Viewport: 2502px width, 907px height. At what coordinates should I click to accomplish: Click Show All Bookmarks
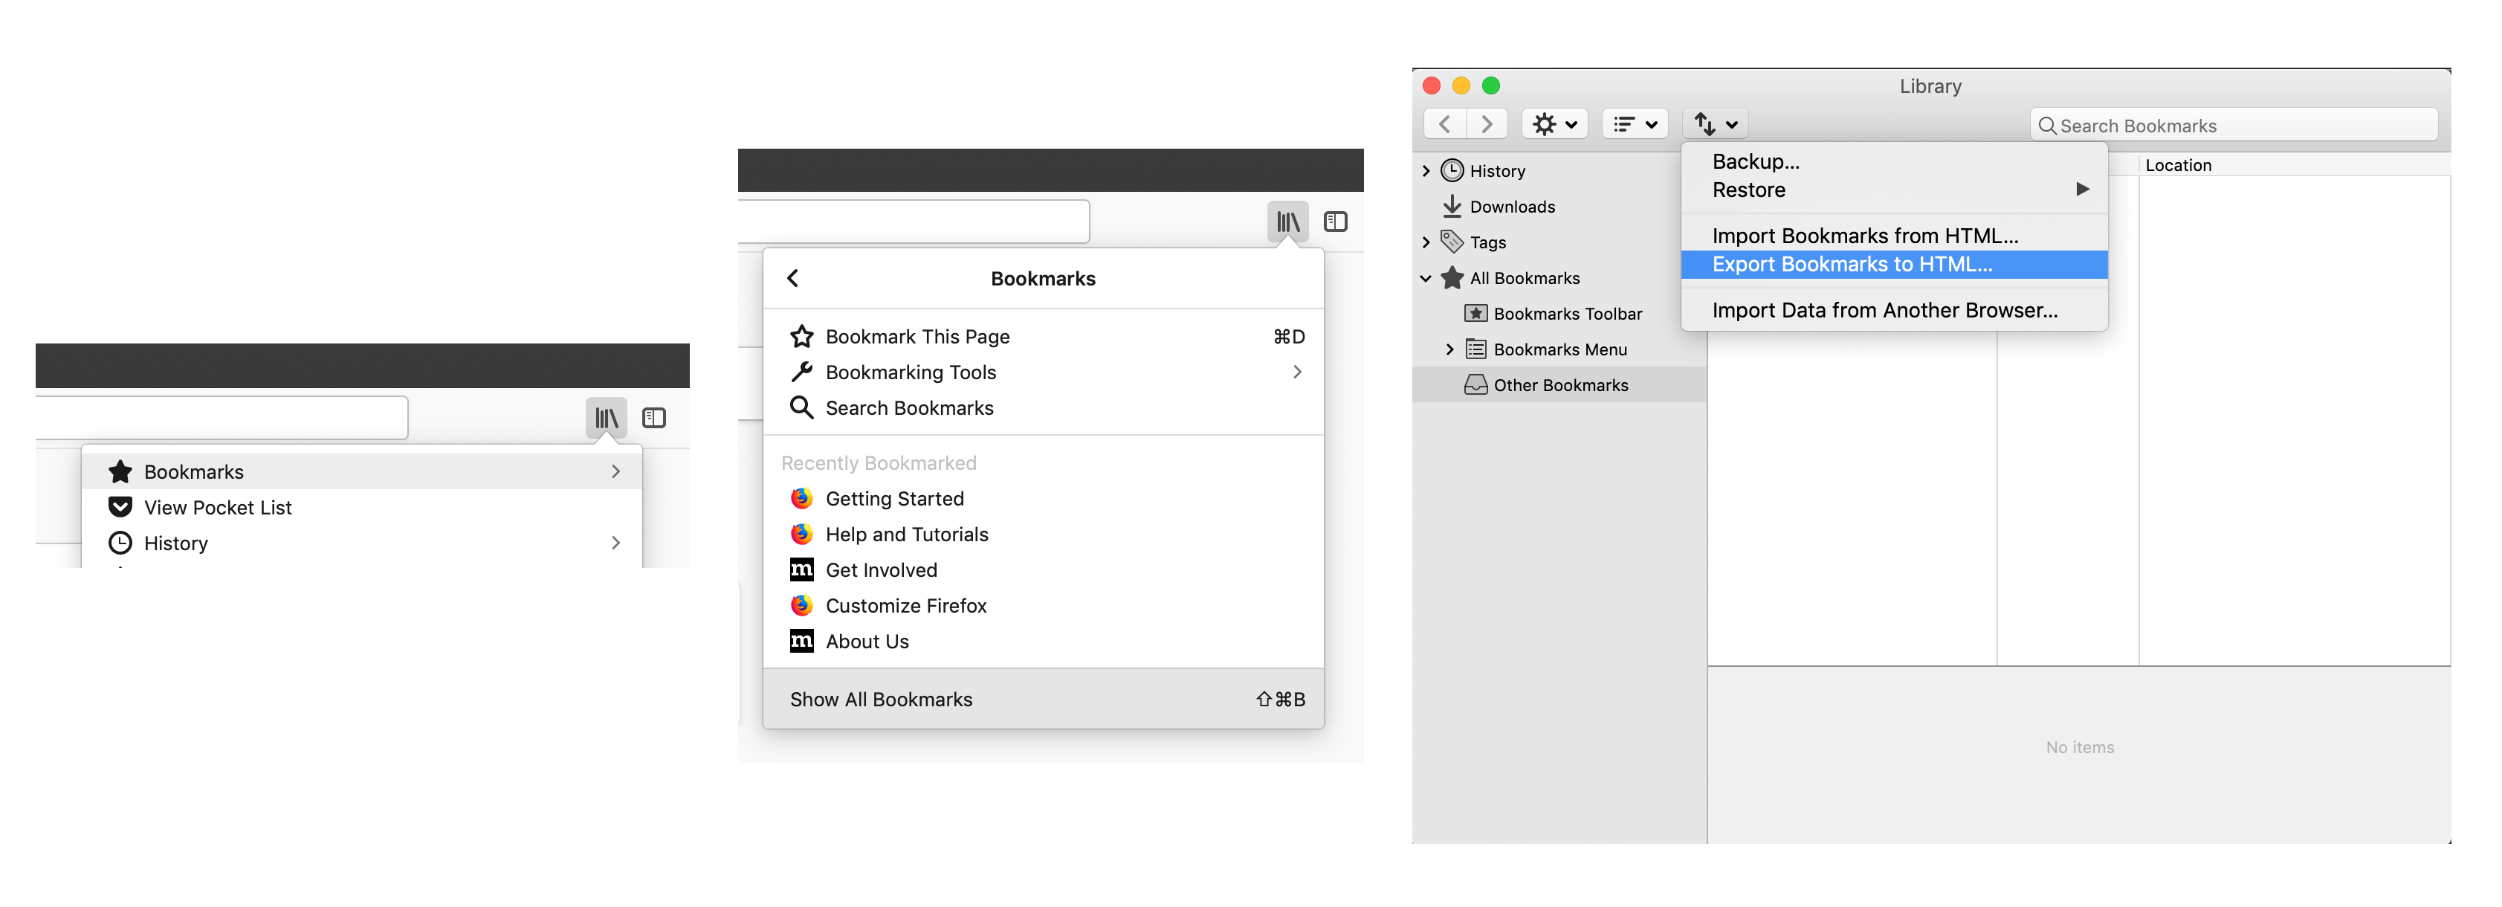point(1044,700)
